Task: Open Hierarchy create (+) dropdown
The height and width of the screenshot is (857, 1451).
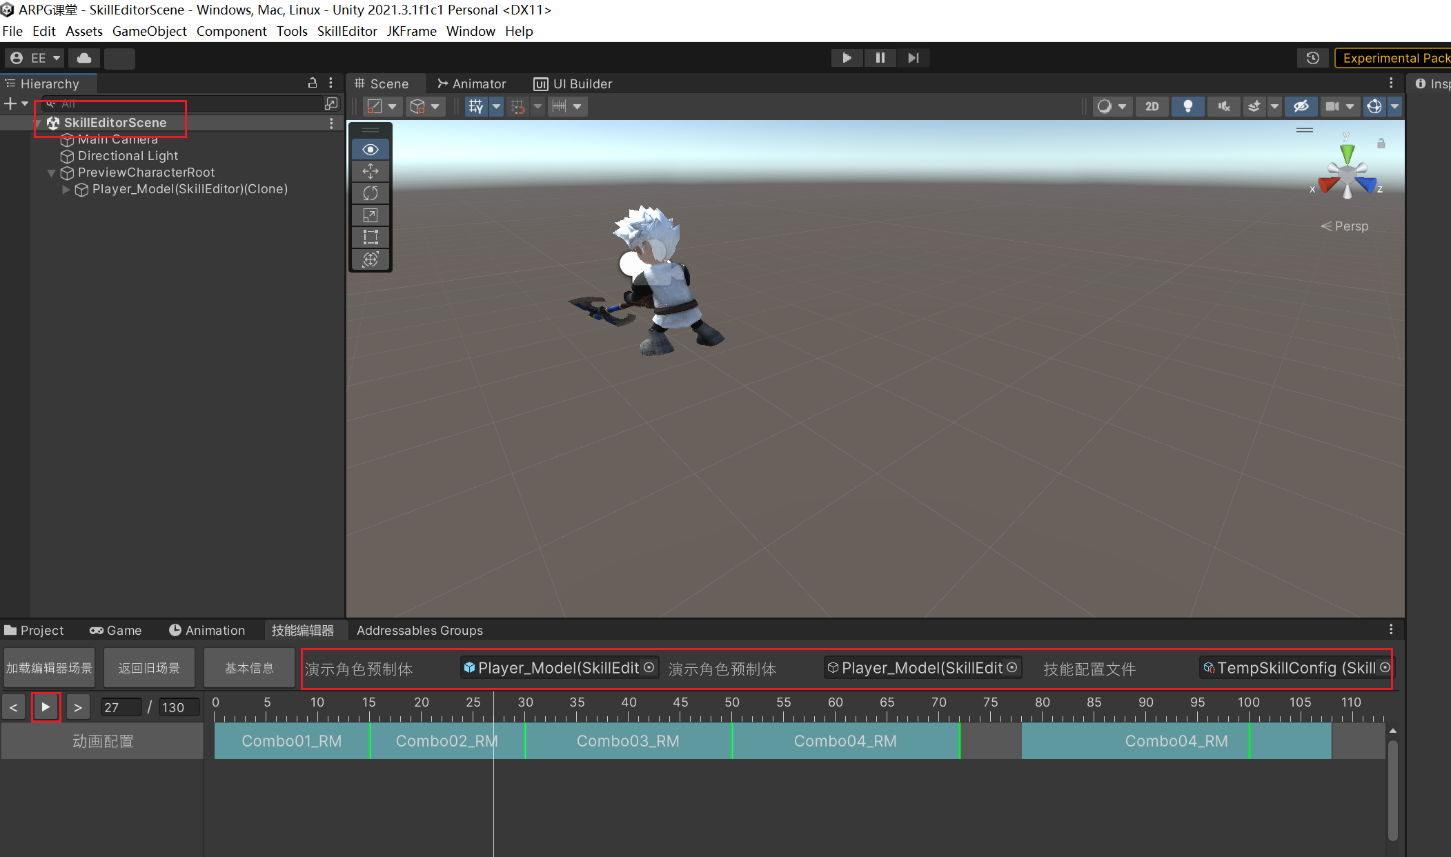Action: click(17, 104)
